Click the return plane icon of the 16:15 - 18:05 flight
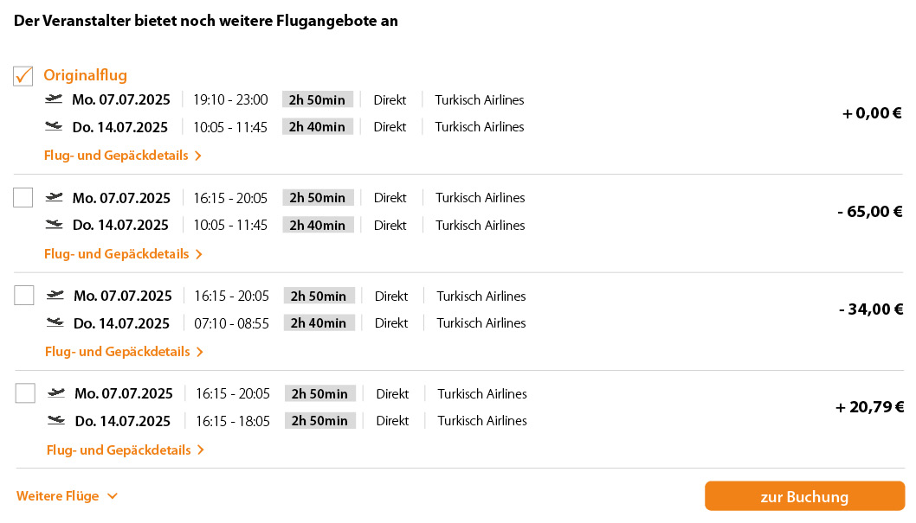 coord(56,420)
